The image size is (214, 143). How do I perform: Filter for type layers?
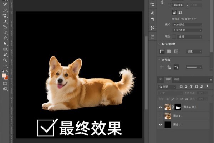point(191,87)
